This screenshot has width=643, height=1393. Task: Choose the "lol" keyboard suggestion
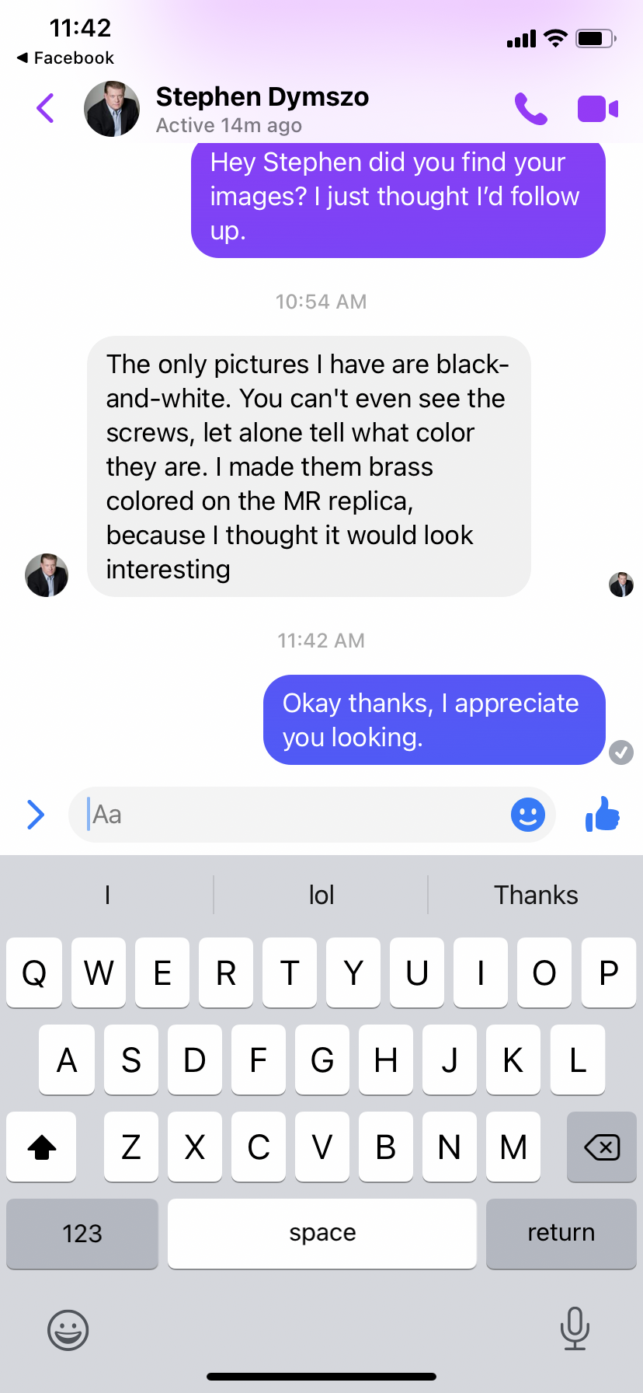point(321,895)
